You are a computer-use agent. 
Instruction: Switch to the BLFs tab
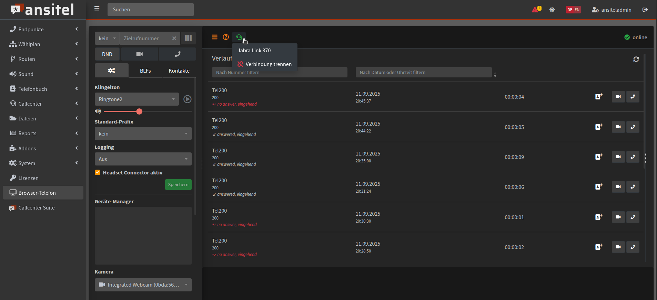click(145, 71)
